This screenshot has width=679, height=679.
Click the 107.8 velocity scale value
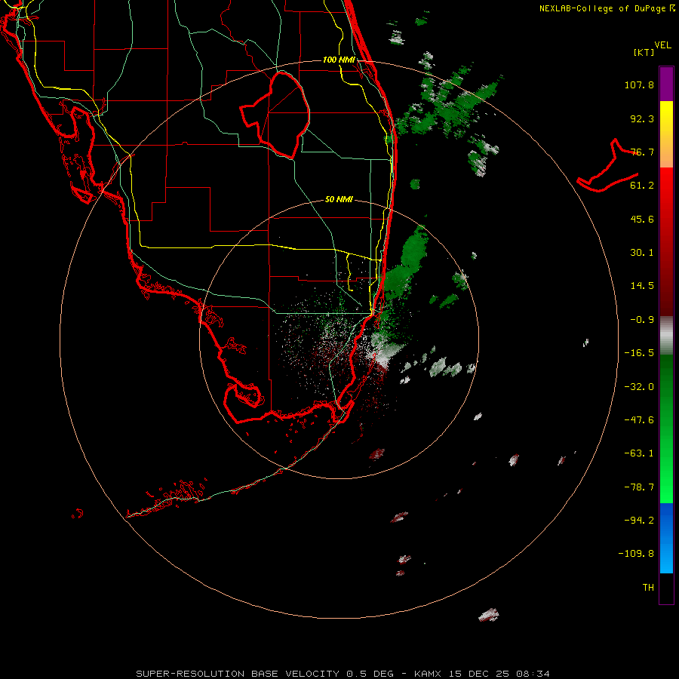point(639,84)
